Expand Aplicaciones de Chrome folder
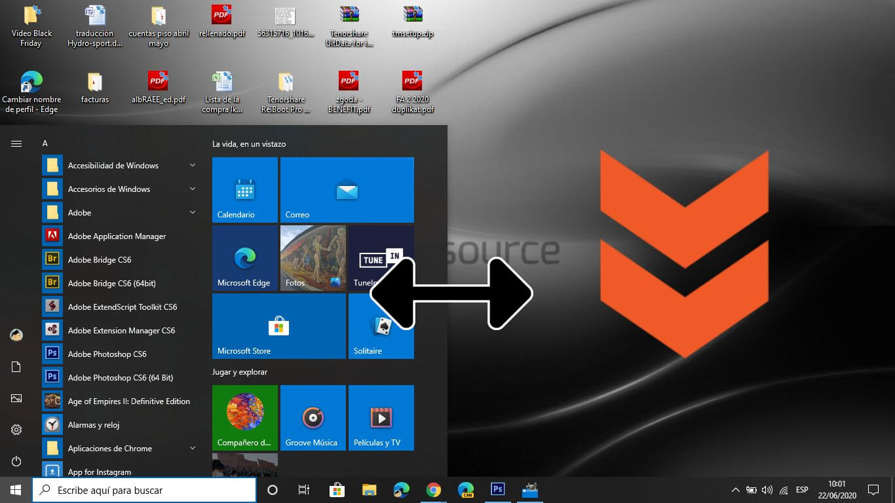895x503 pixels. coord(121,449)
